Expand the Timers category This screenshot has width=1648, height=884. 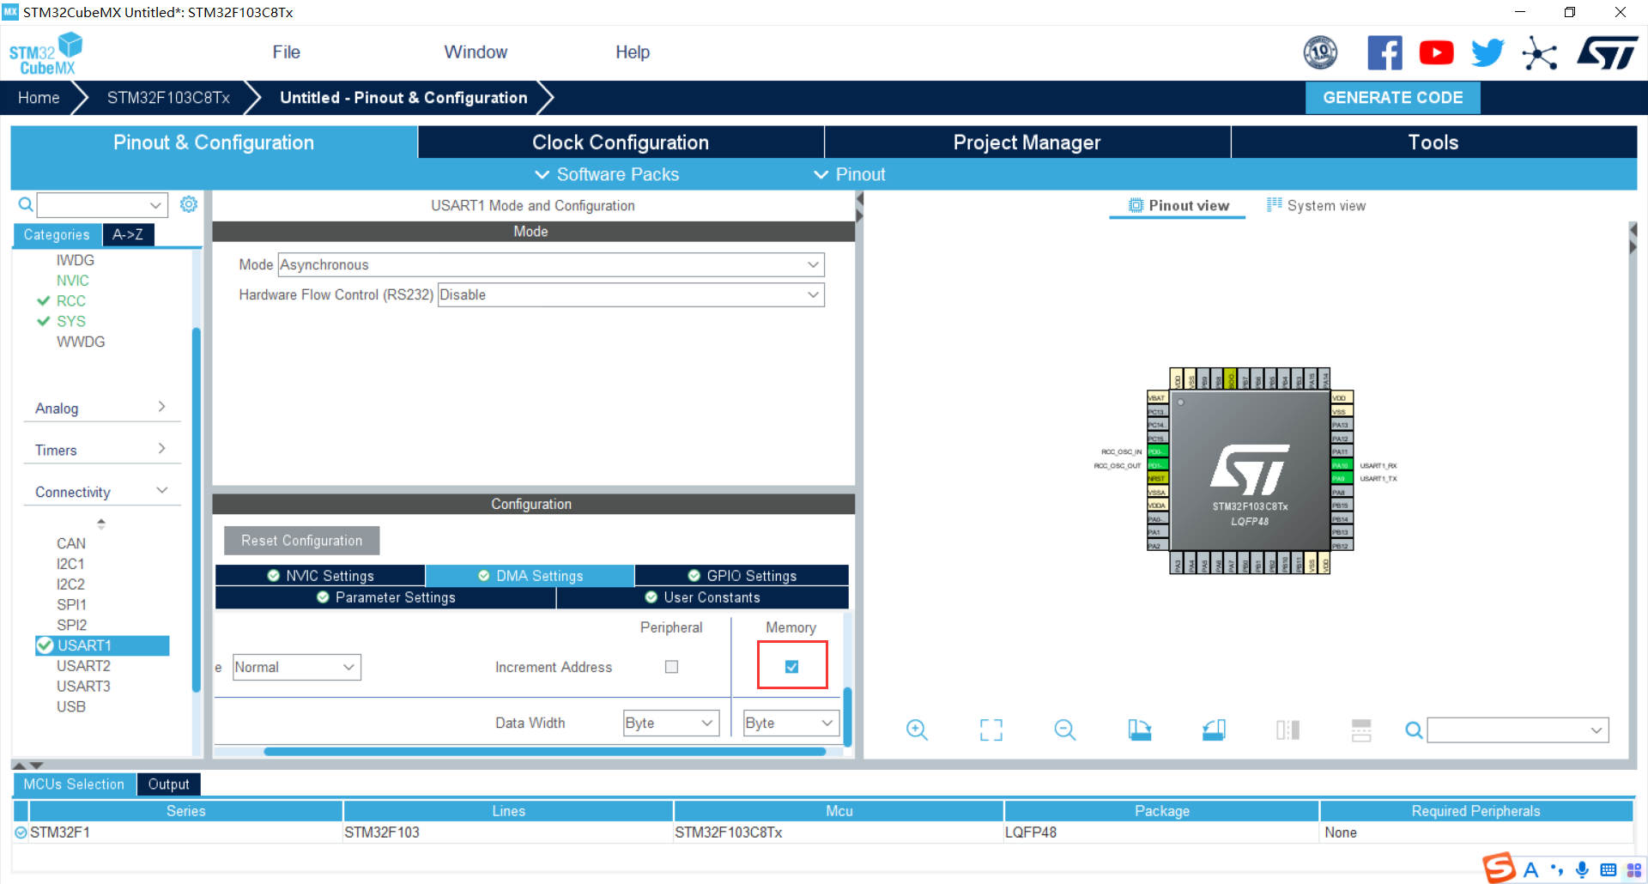tap(101, 451)
